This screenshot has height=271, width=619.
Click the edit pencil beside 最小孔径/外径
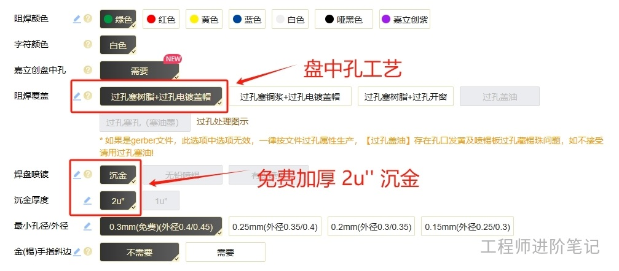coord(88,226)
